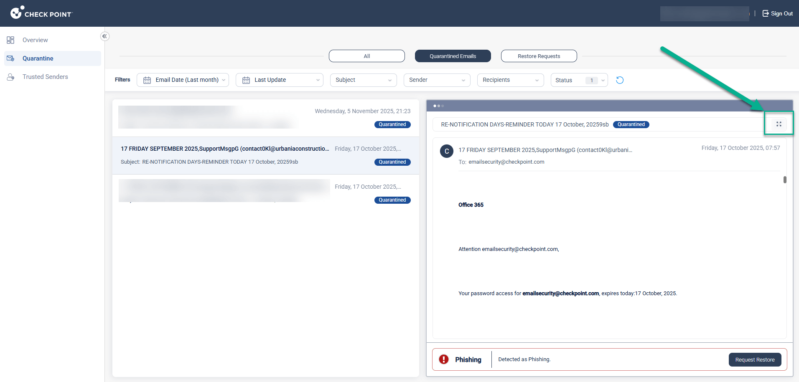Viewport: 799px width, 382px height.
Task: Switch to the All tab
Action: [366, 56]
